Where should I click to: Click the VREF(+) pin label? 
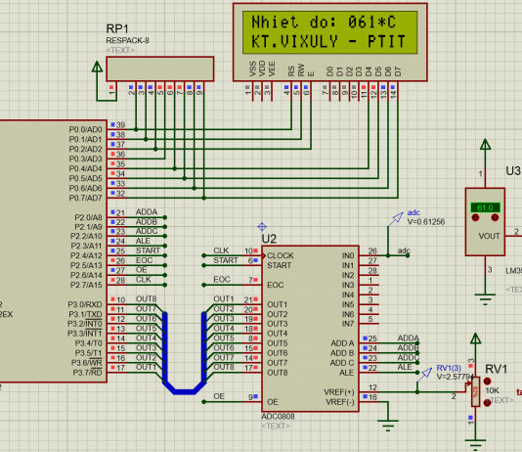click(x=339, y=392)
